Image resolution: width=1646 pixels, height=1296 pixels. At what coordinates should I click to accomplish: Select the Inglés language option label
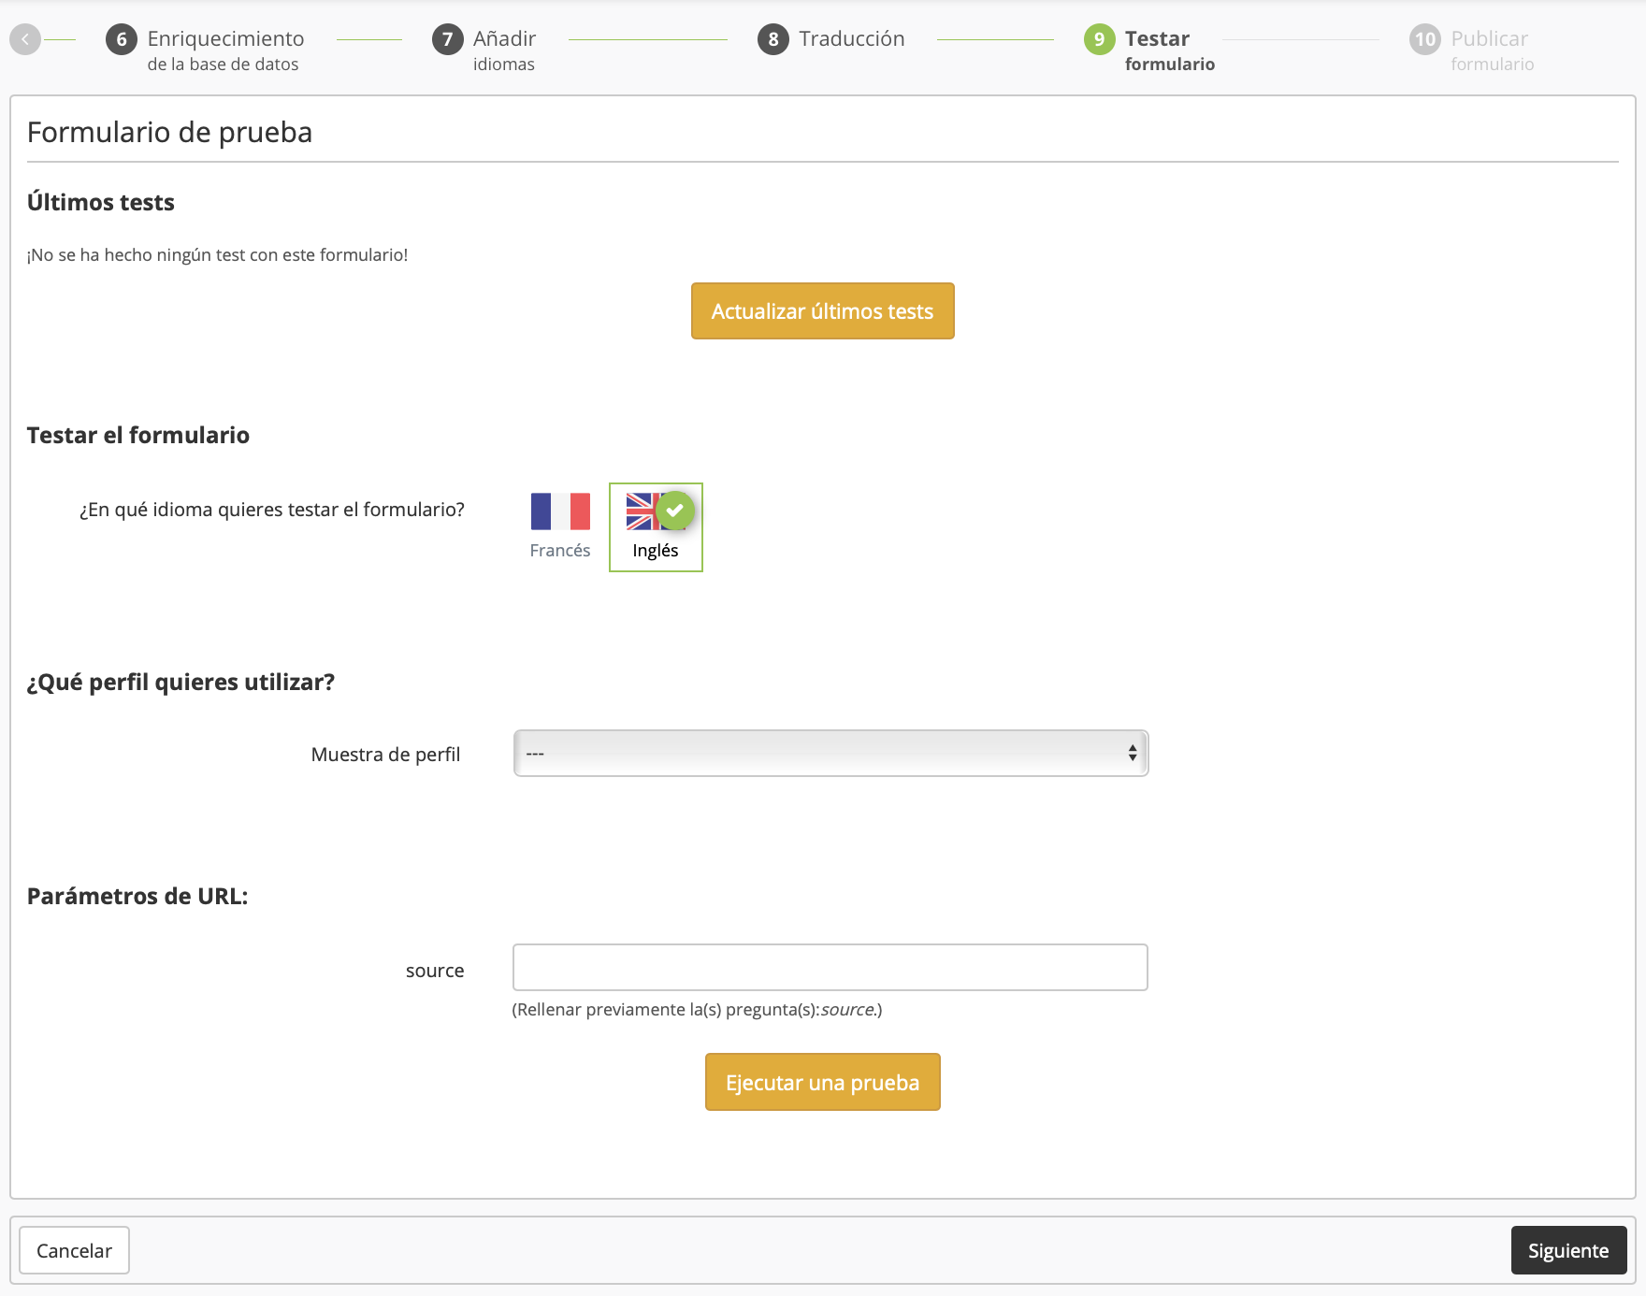pyautogui.click(x=655, y=551)
